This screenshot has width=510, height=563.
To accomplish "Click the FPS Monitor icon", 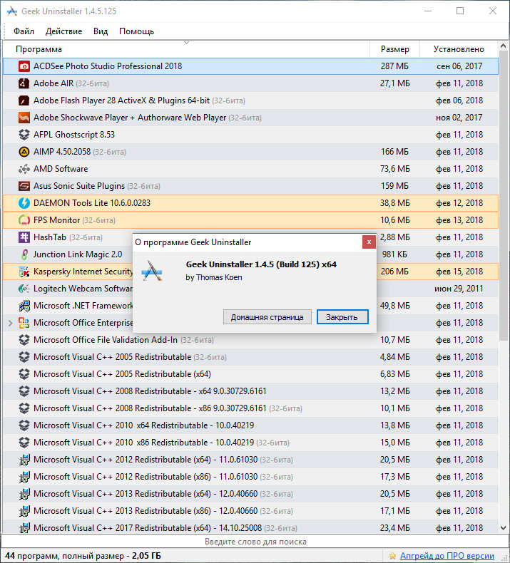I will [24, 220].
